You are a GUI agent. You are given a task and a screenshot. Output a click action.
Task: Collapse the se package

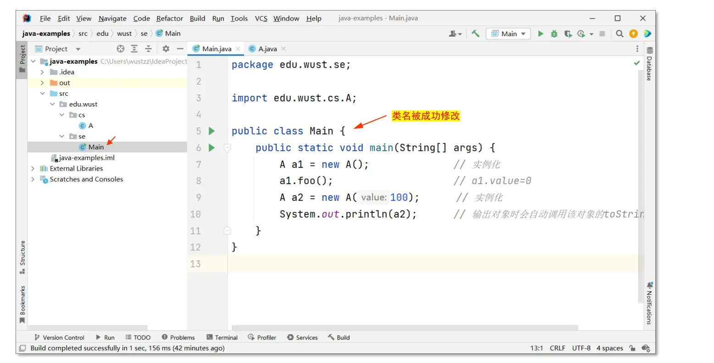click(x=62, y=137)
